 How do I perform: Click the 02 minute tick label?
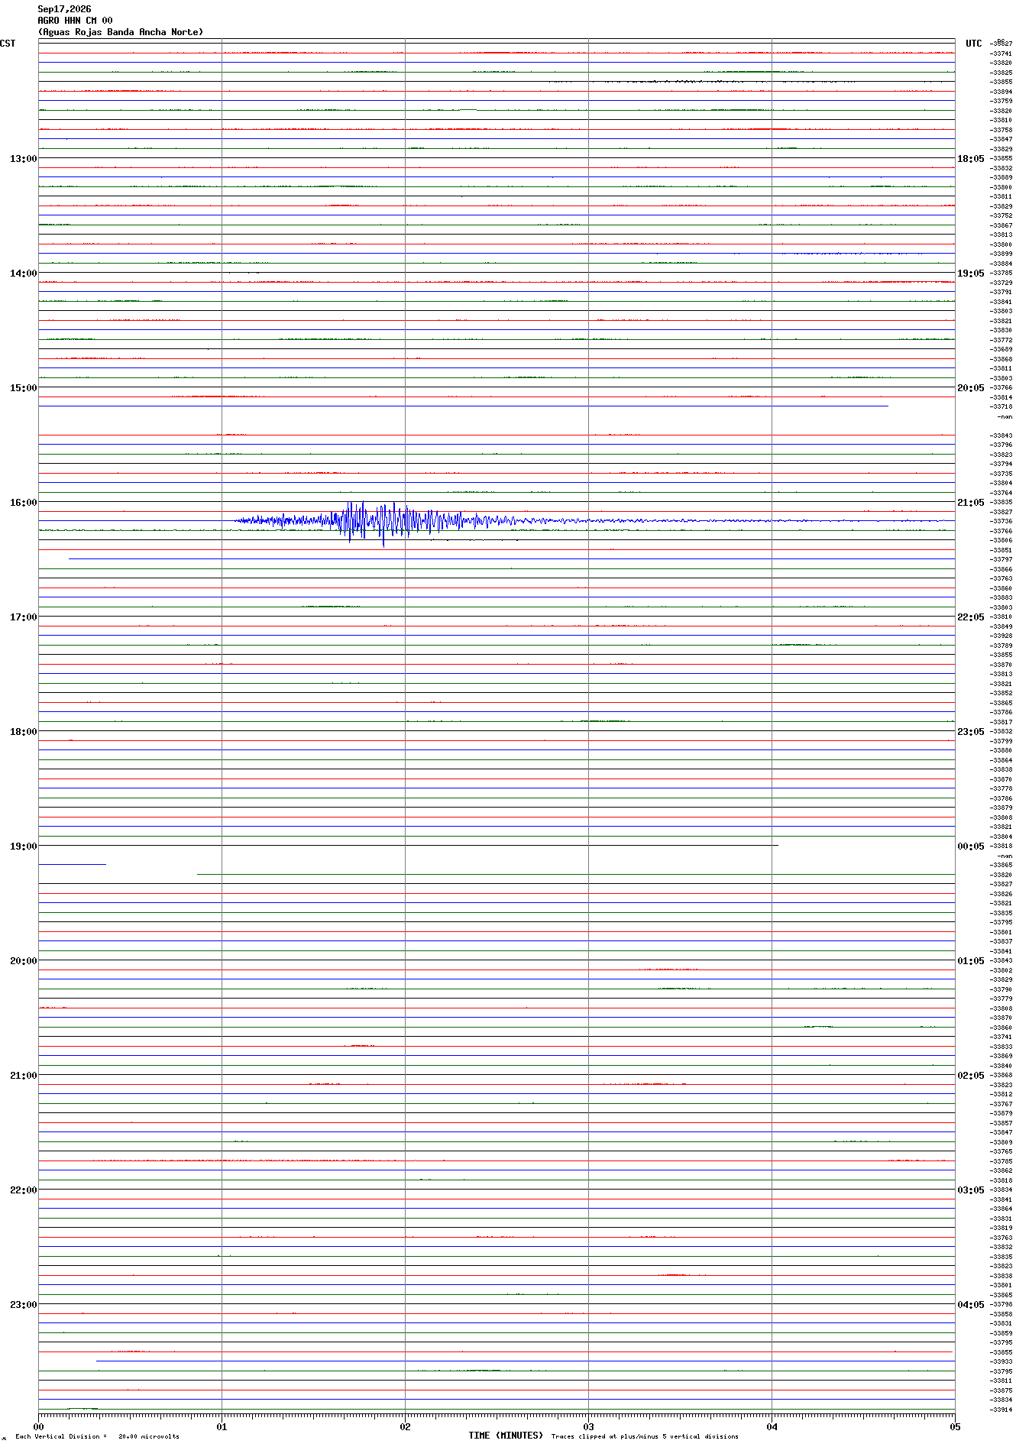coord(405,1426)
